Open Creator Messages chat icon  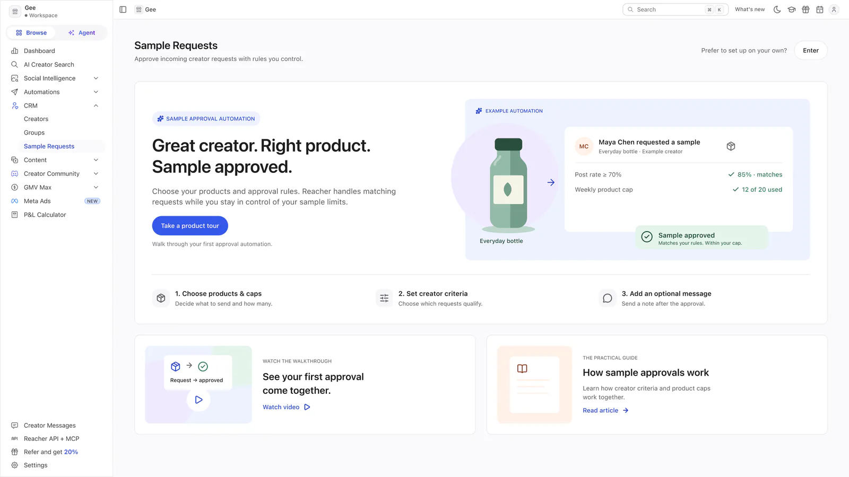pyautogui.click(x=15, y=426)
